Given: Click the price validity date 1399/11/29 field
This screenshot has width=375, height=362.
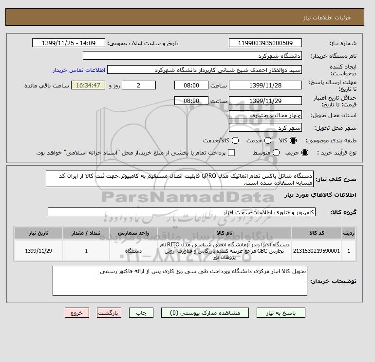Looking at the screenshot, I should pyautogui.click(x=265, y=101).
